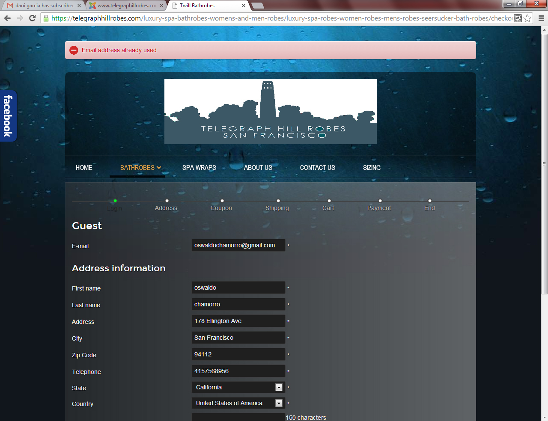The height and width of the screenshot is (421, 548).
Task: Click the Zip Code field label
Action: click(84, 355)
